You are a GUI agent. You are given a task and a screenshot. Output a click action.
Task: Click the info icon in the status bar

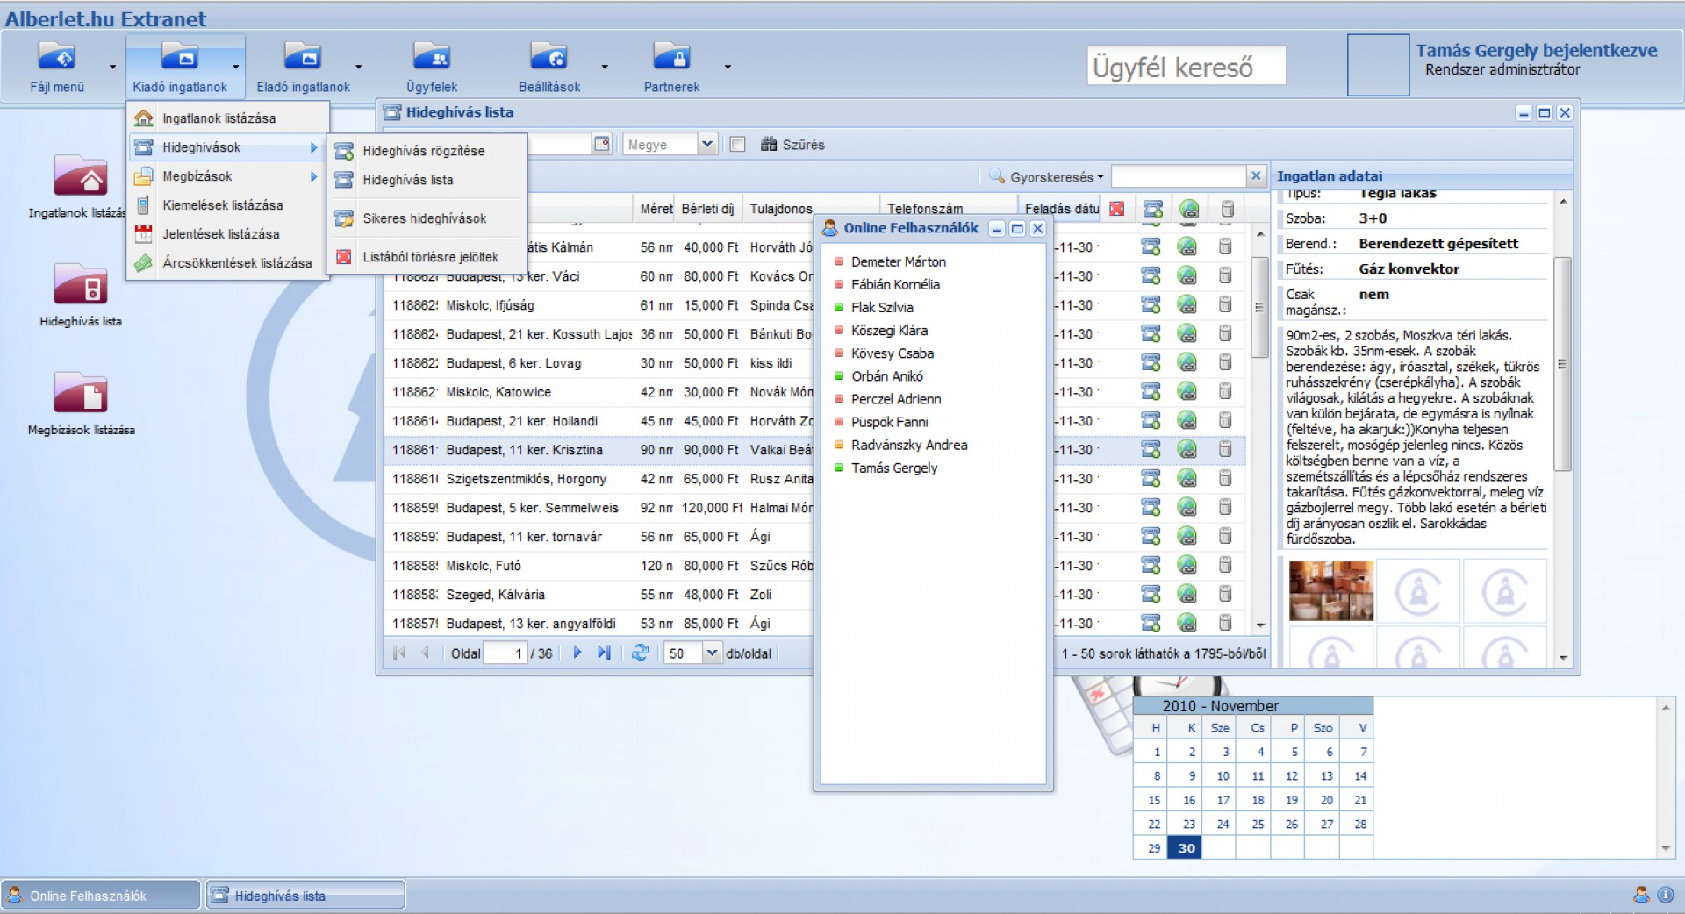(1665, 895)
